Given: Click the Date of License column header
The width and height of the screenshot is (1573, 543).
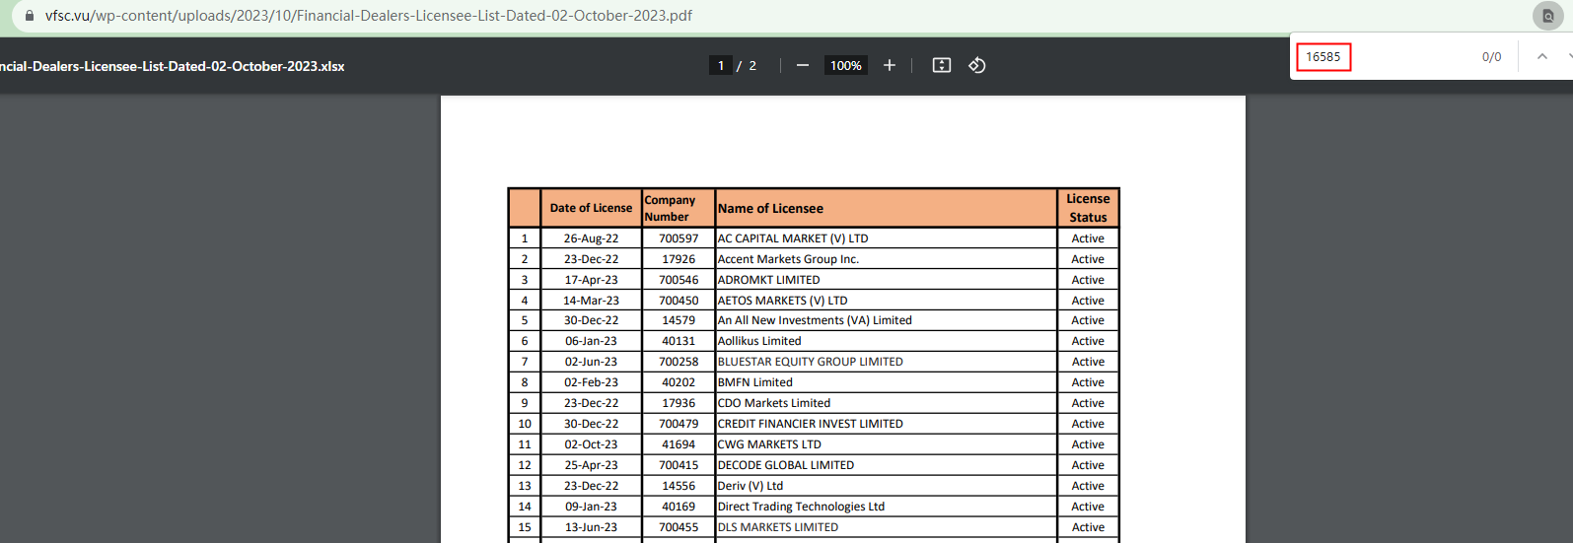Looking at the screenshot, I should click(x=591, y=208).
